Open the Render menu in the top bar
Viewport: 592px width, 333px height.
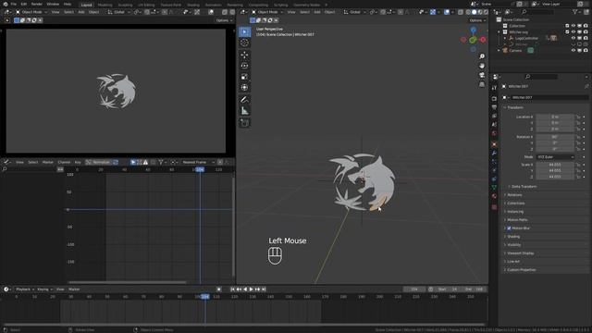[37, 4]
